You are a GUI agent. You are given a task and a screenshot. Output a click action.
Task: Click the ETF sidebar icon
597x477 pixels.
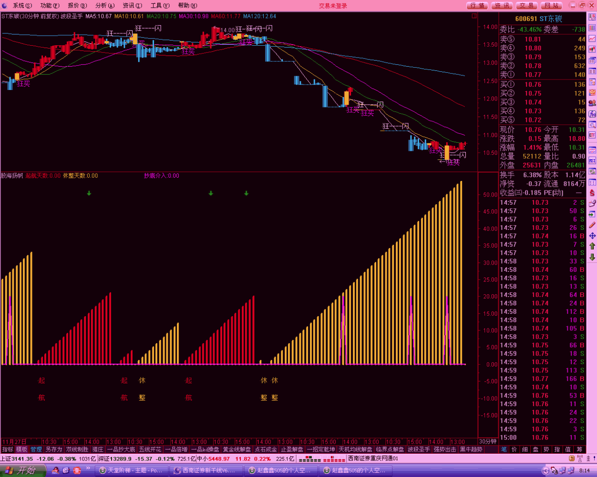(592, 135)
